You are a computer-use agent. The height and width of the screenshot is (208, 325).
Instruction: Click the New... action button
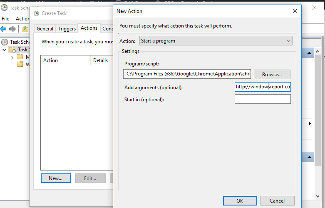point(56,178)
